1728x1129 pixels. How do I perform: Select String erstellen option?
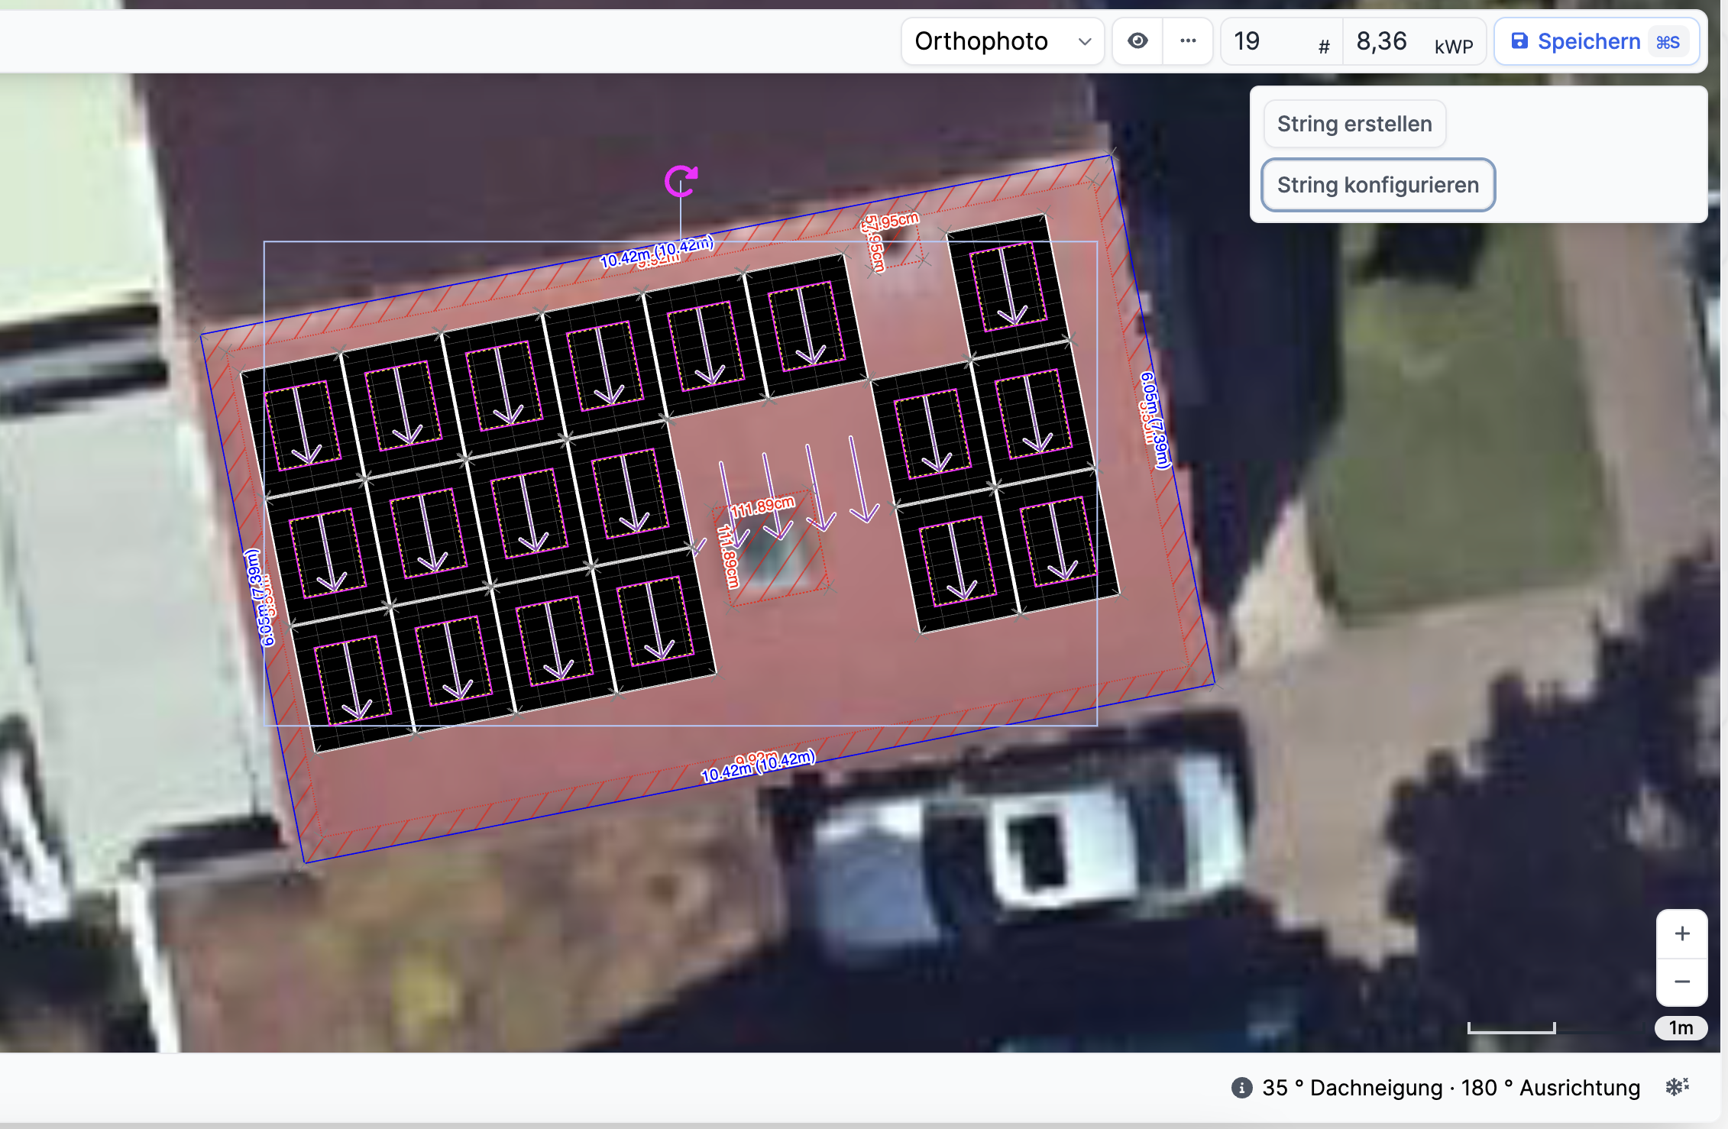1354,124
